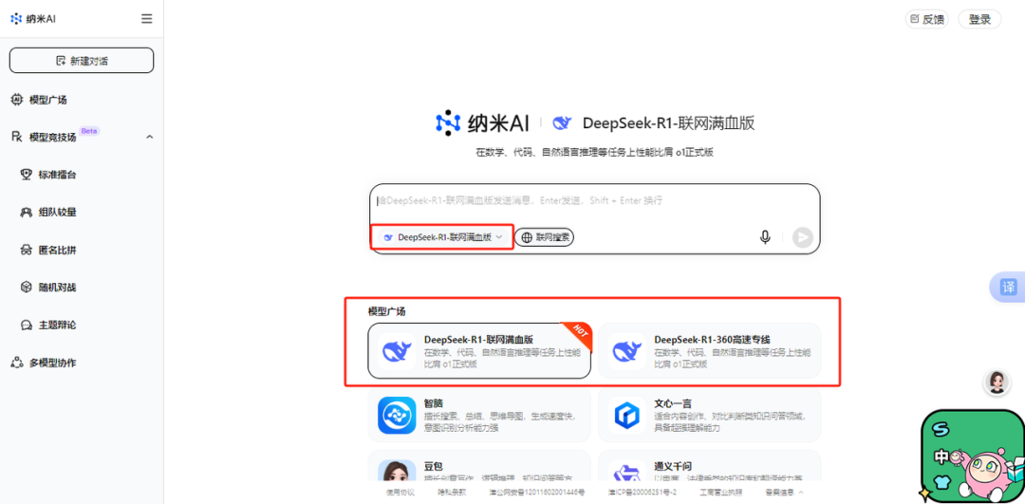The width and height of the screenshot is (1025, 504).
Task: Click the DeepSeek whale logo in header
Action: [x=562, y=122]
